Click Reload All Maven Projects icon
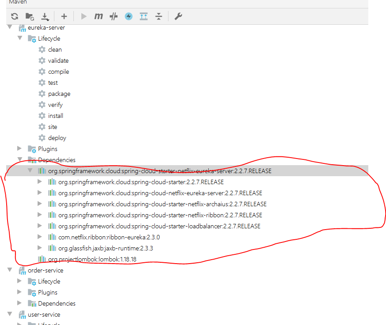This screenshot has height=325, width=386. (15, 16)
